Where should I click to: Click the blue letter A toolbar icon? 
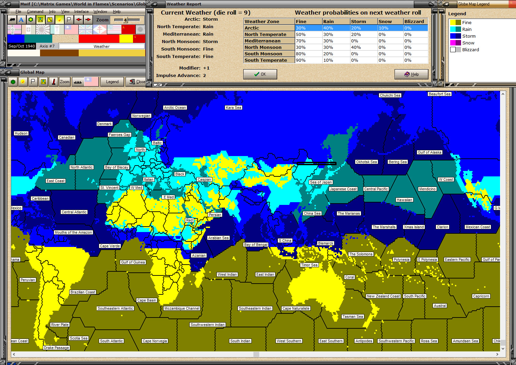(x=21, y=20)
